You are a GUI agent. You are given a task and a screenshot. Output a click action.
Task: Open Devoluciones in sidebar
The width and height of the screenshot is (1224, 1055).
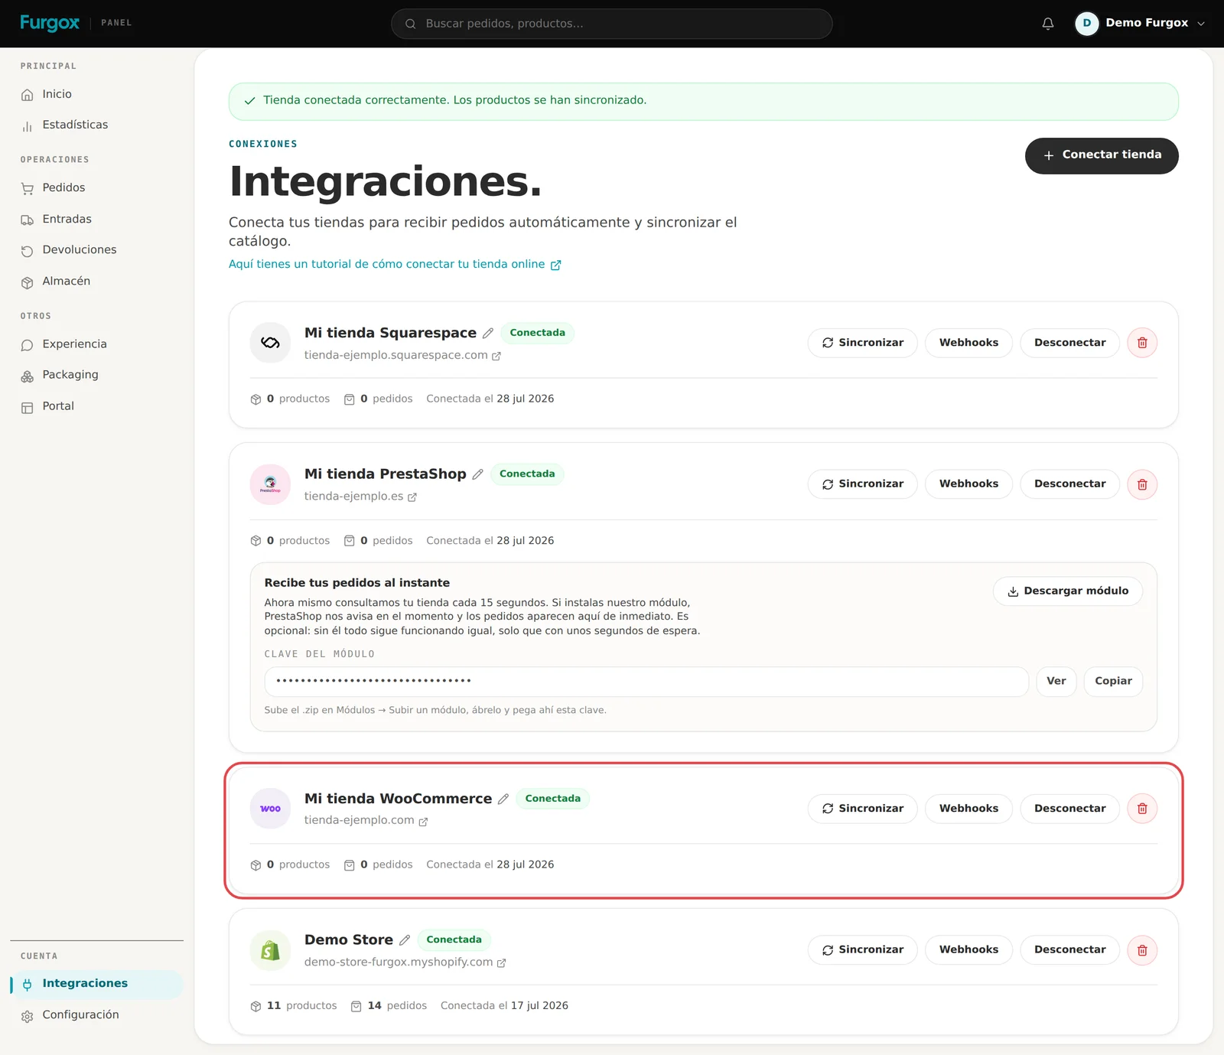point(97,250)
